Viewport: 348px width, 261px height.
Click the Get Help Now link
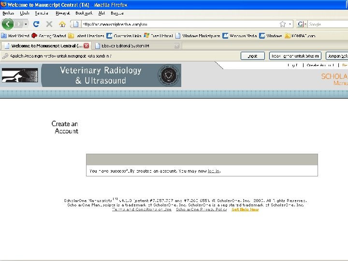[245, 209]
